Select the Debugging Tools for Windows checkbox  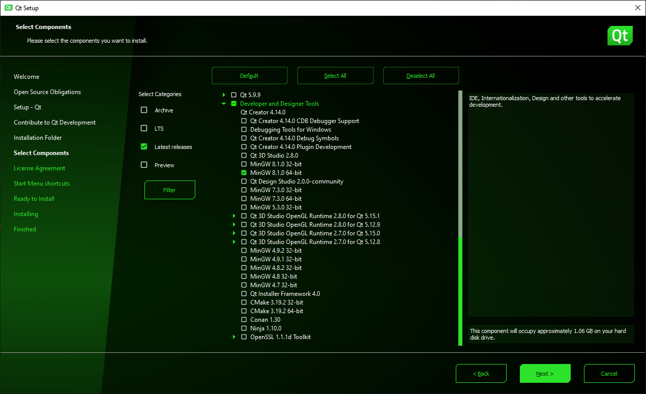click(x=244, y=130)
